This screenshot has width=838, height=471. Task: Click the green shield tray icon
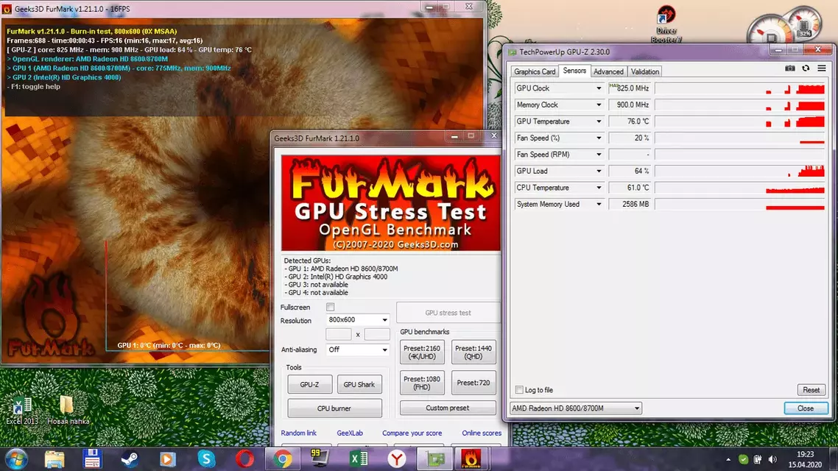(743, 459)
